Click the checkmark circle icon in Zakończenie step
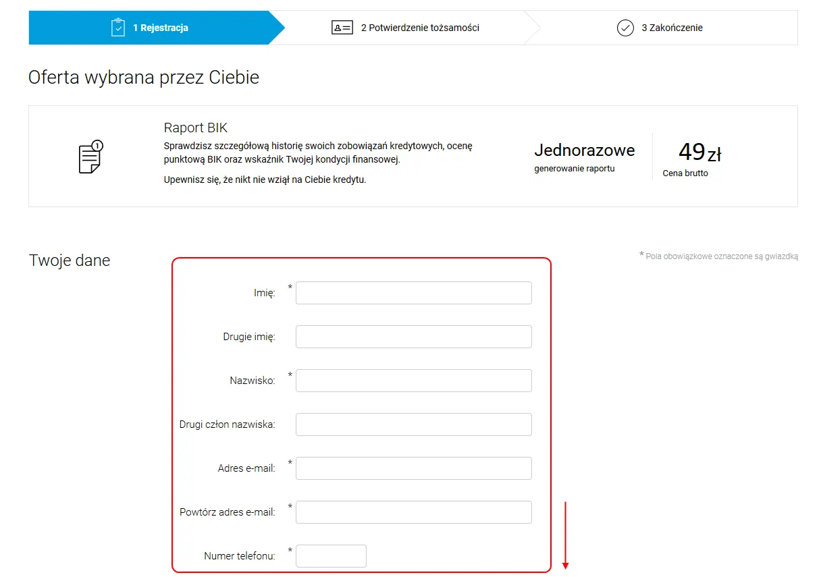The image size is (821, 577). [x=625, y=28]
